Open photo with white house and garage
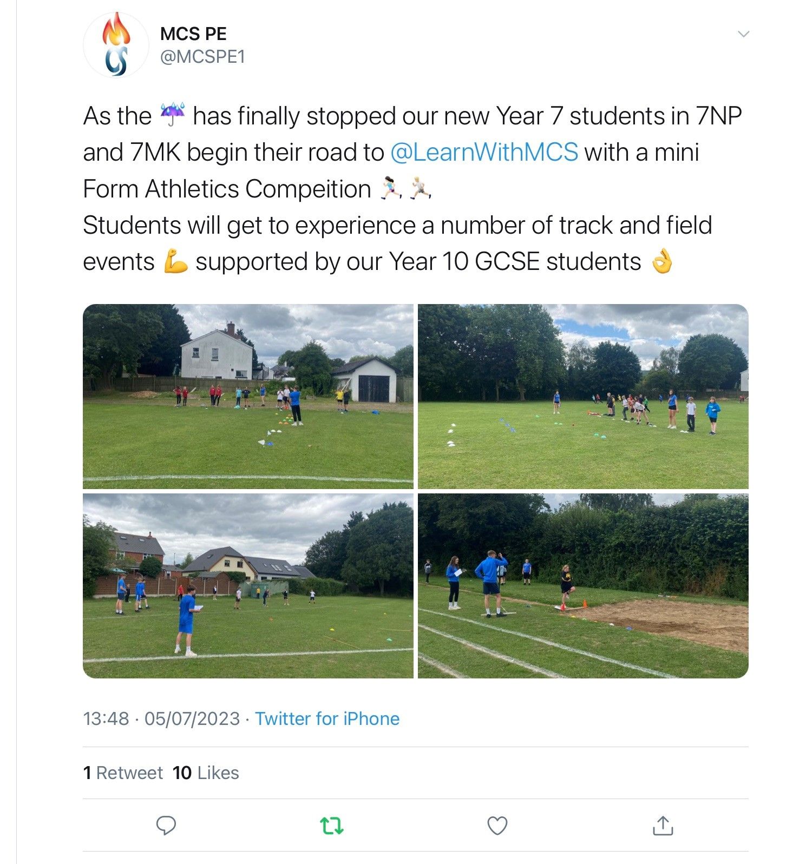Screen dimensions: 806x864 click(x=248, y=397)
